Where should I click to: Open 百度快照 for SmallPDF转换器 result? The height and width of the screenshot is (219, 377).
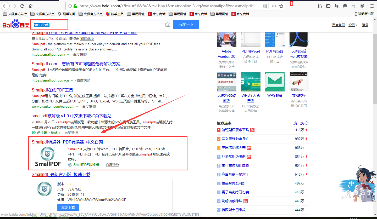pos(113,165)
